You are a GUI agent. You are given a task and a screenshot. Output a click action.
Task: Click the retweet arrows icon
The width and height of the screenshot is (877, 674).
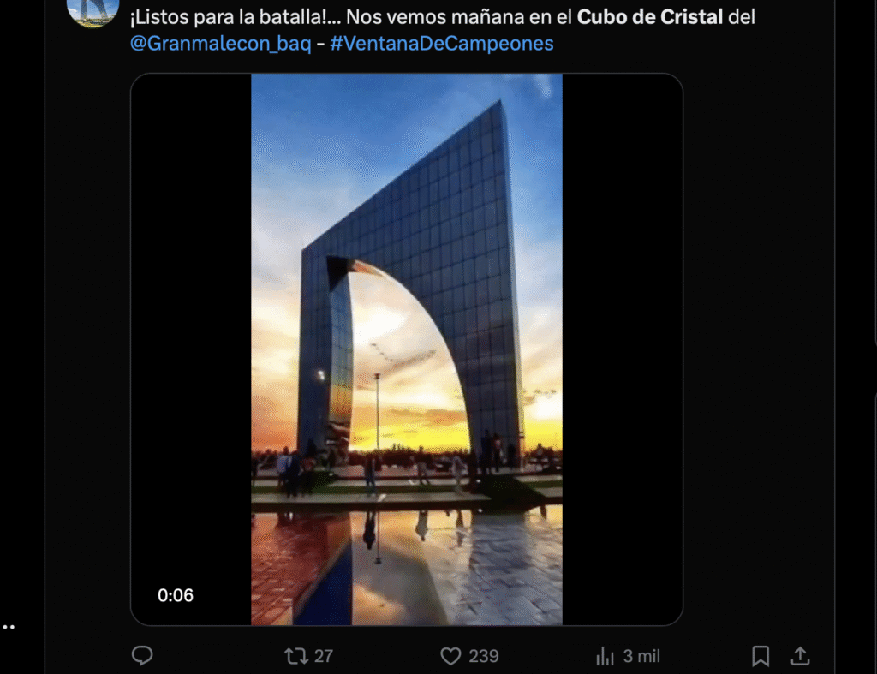click(x=295, y=655)
